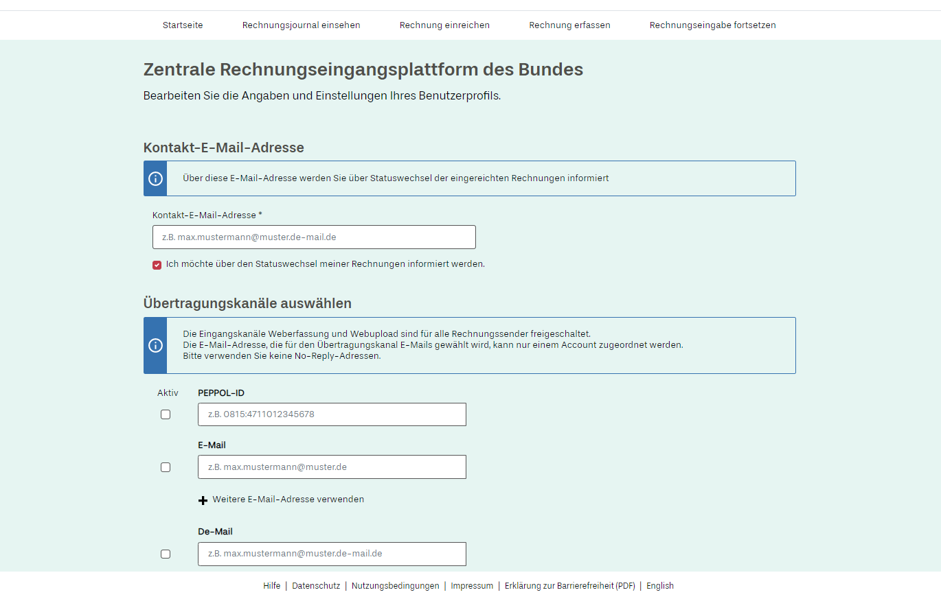Click the Übertragungskanäle auswählen heading

[247, 303]
